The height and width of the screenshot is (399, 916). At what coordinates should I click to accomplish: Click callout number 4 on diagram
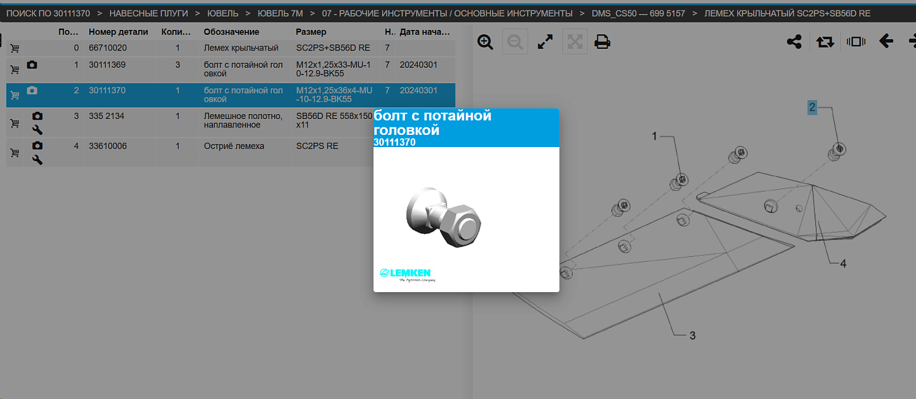843,264
